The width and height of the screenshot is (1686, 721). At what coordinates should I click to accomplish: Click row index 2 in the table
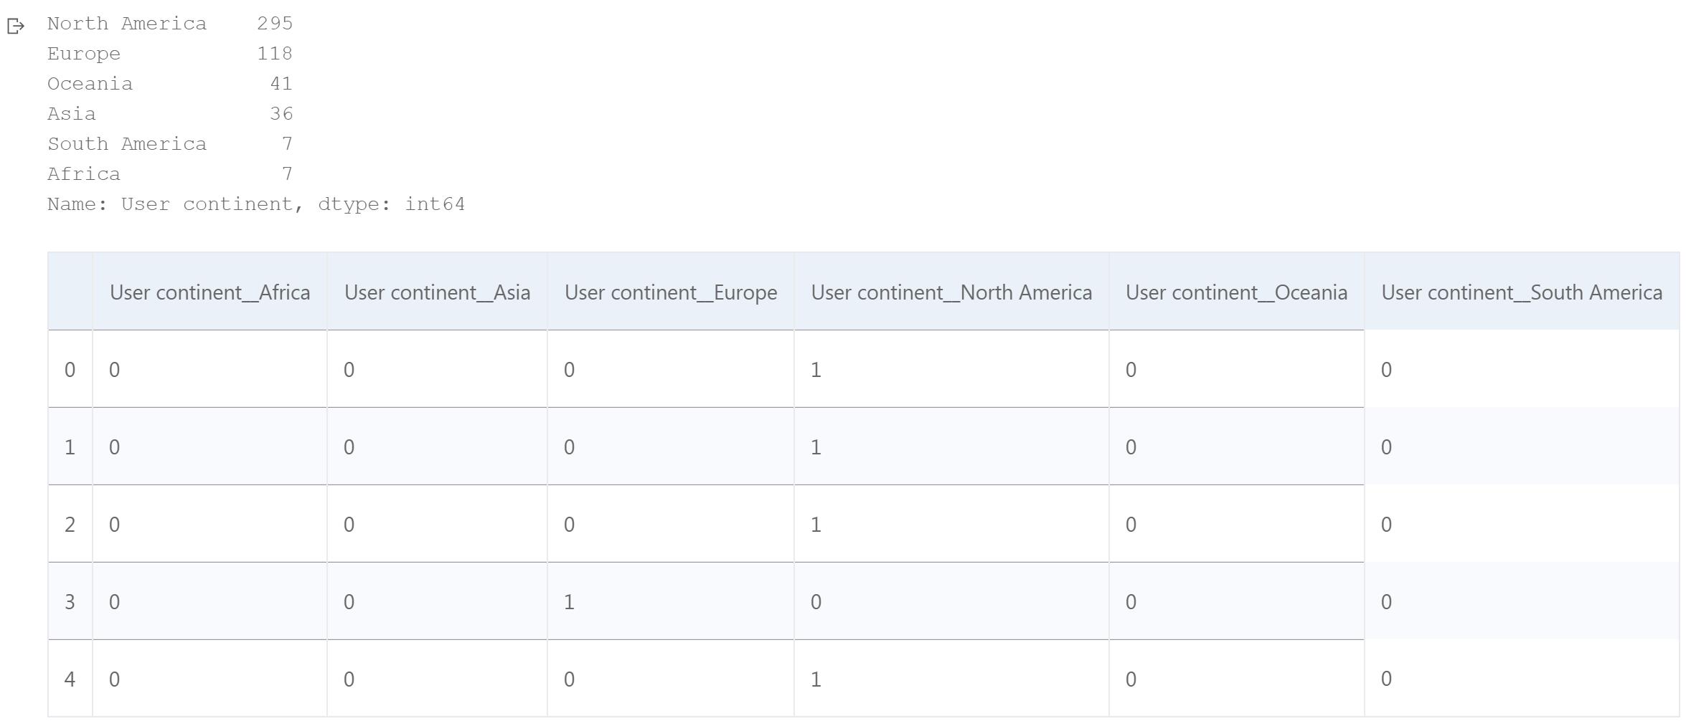(x=70, y=525)
